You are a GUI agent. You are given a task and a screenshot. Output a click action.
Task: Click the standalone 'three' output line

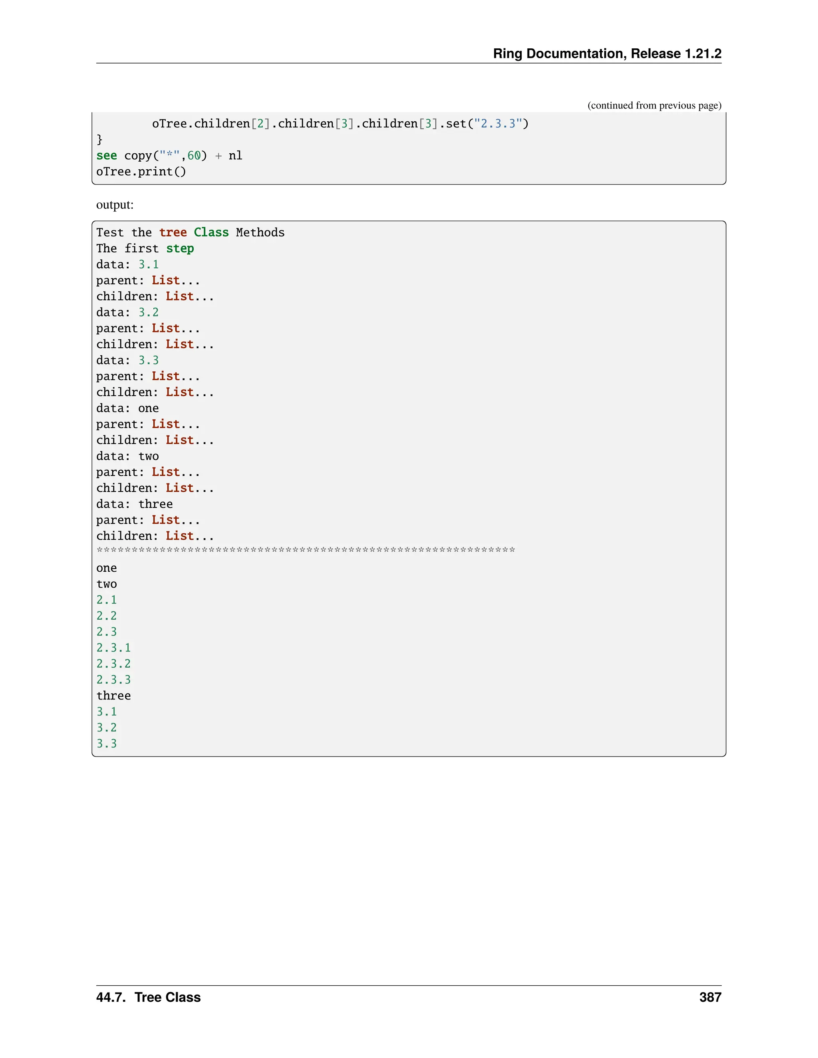coord(113,695)
